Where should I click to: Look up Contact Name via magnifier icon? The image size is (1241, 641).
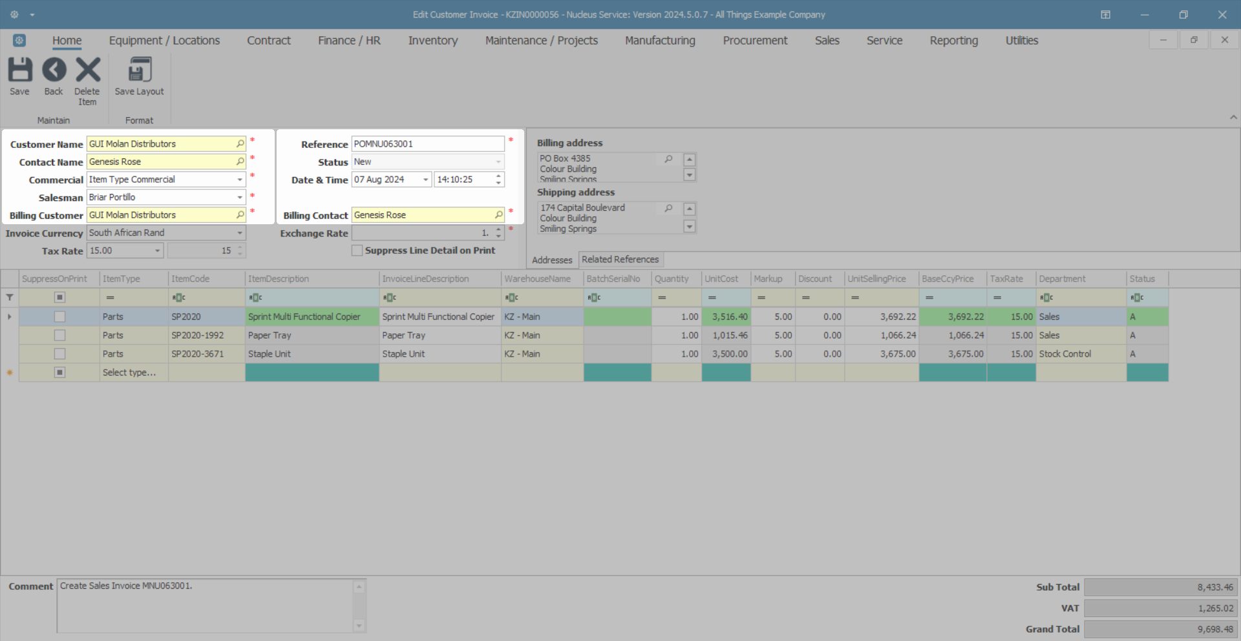(x=240, y=162)
